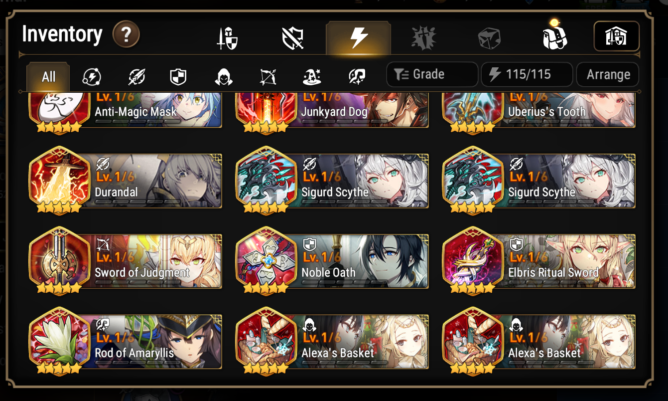This screenshot has height=401, width=668.
Task: Pick the Rod of Amaryllis artifact
Action: point(126,341)
